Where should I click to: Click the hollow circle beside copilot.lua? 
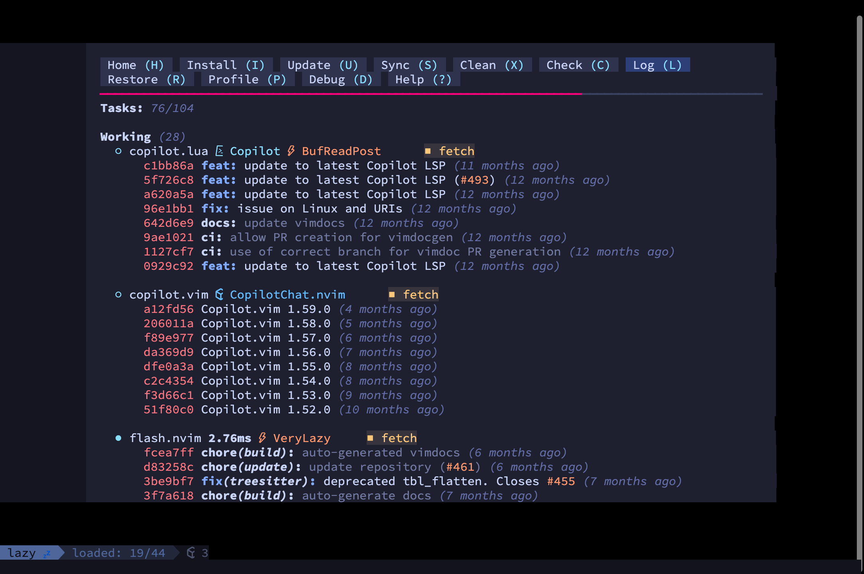pos(118,151)
